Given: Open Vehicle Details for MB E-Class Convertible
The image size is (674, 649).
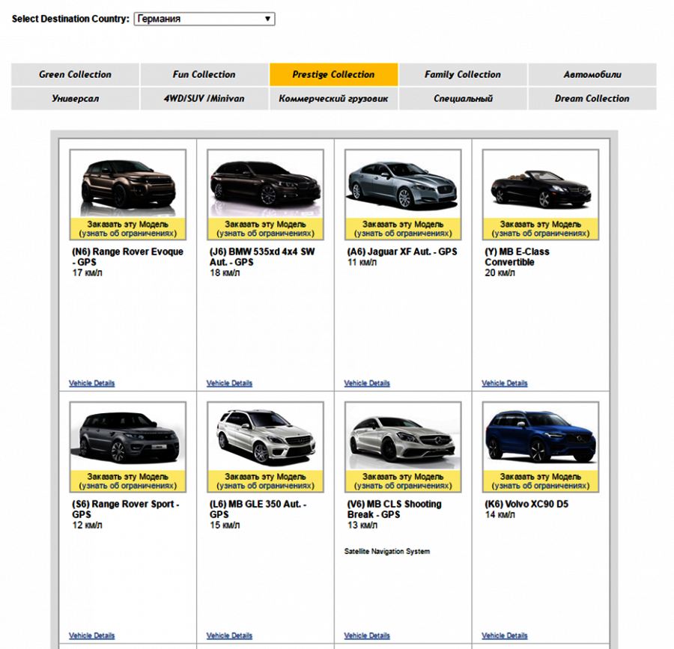Looking at the screenshot, I should (x=504, y=383).
